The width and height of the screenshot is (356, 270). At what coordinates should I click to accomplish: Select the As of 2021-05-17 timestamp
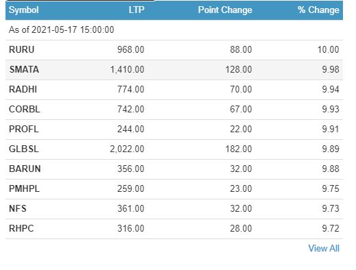pyautogui.click(x=61, y=29)
